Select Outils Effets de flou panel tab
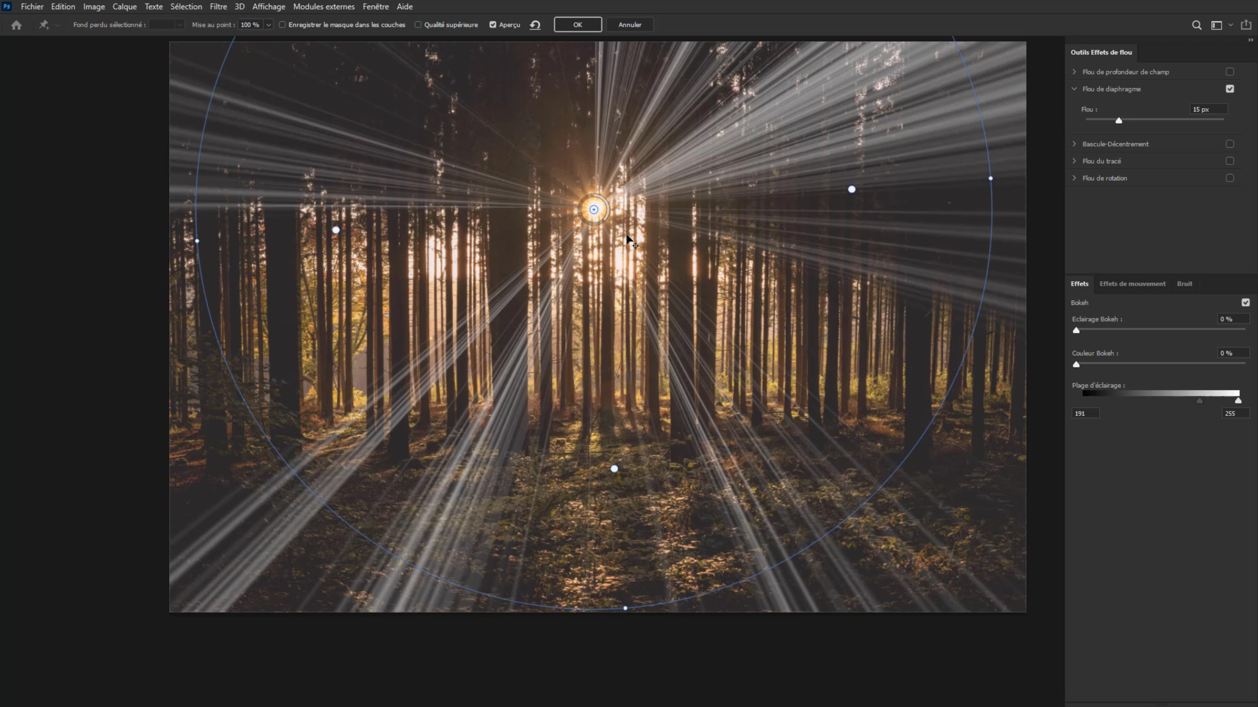1258x707 pixels. tap(1101, 52)
